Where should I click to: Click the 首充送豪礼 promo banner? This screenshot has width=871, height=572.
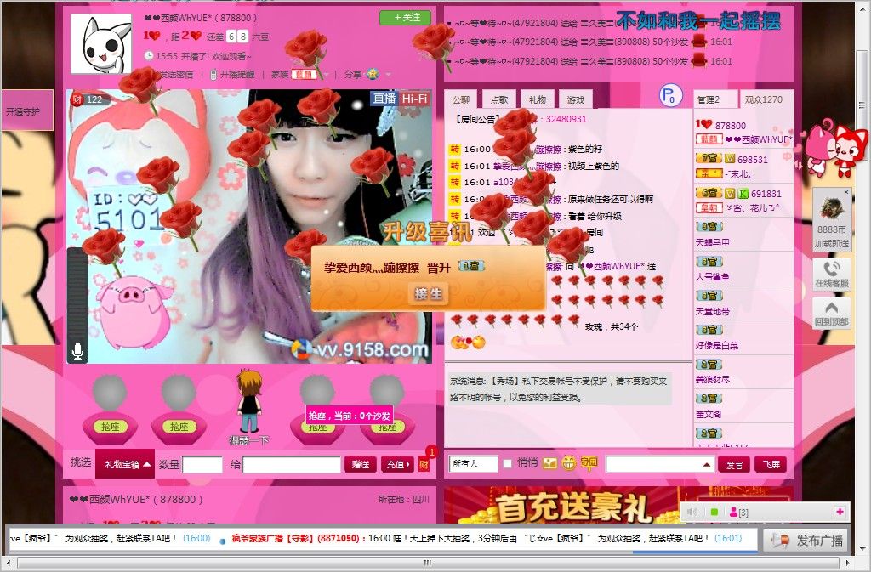(x=572, y=506)
